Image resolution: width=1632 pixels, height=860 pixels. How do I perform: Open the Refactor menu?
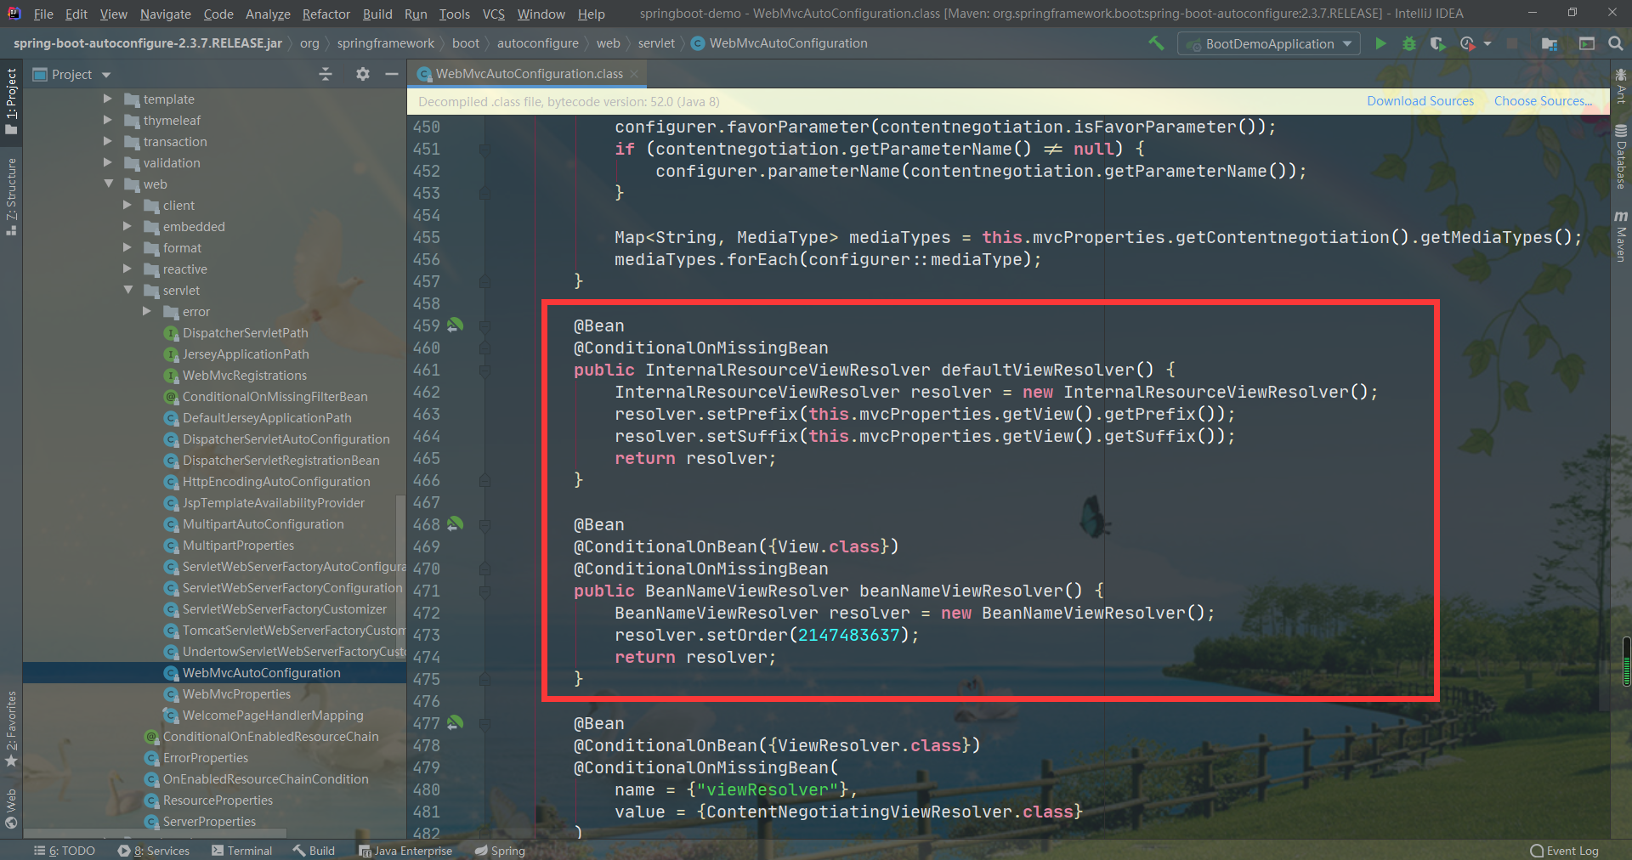[326, 14]
